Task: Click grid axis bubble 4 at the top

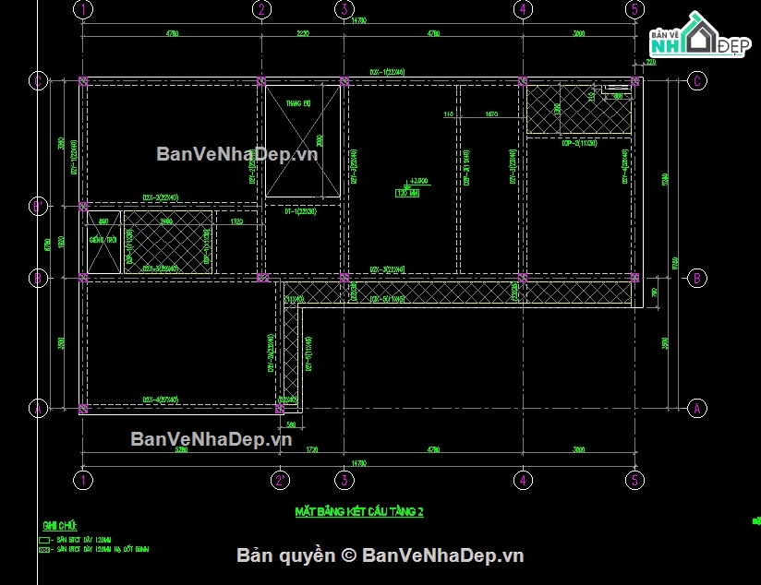Action: tap(523, 9)
